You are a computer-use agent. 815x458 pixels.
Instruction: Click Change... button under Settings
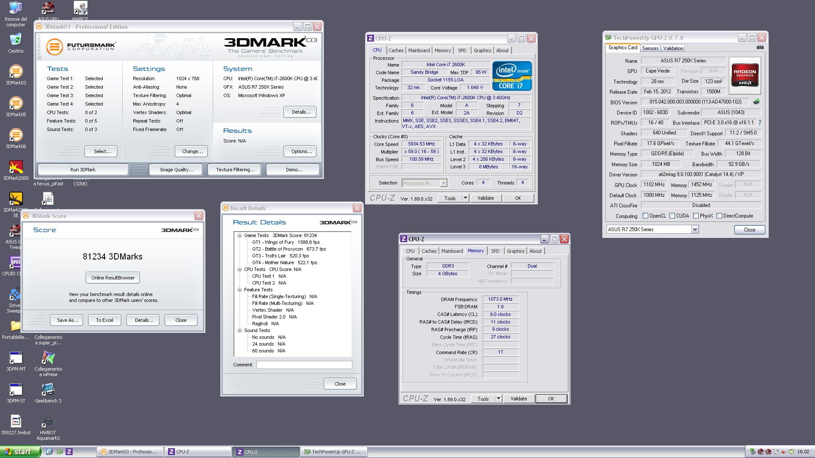click(x=192, y=151)
